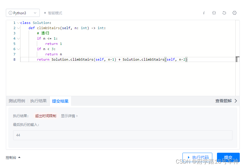This screenshot has height=167, width=243.
Task: Click the last executed input field showing 44
Action: [123, 135]
